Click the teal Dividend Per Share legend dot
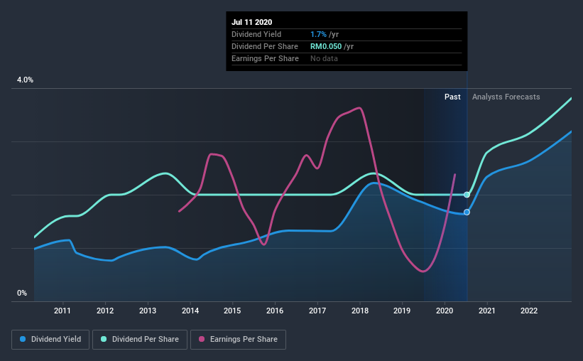This screenshot has height=361, width=583. click(x=104, y=339)
